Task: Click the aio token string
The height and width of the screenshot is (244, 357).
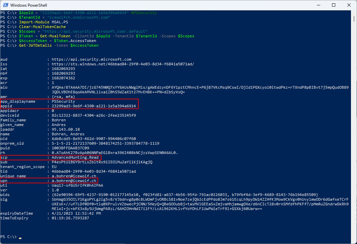Action: point(200,90)
